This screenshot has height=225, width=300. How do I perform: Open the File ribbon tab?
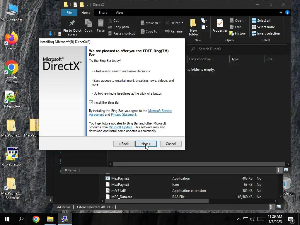click(x=69, y=12)
